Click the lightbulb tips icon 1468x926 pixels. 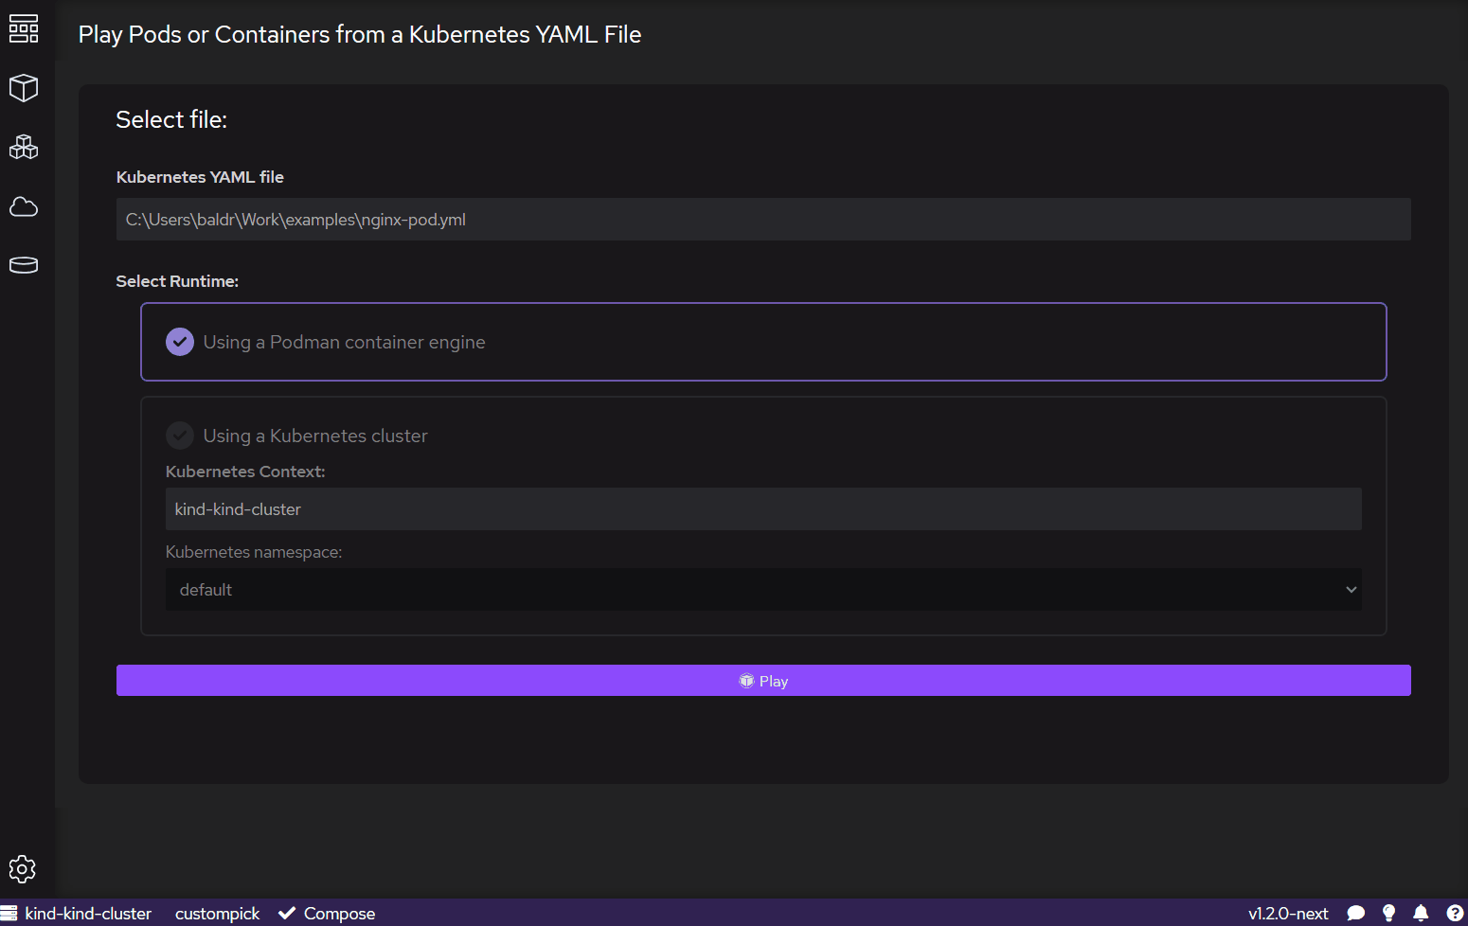coord(1388,913)
